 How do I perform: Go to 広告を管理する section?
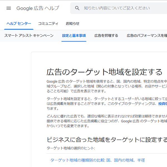pos(106,35)
